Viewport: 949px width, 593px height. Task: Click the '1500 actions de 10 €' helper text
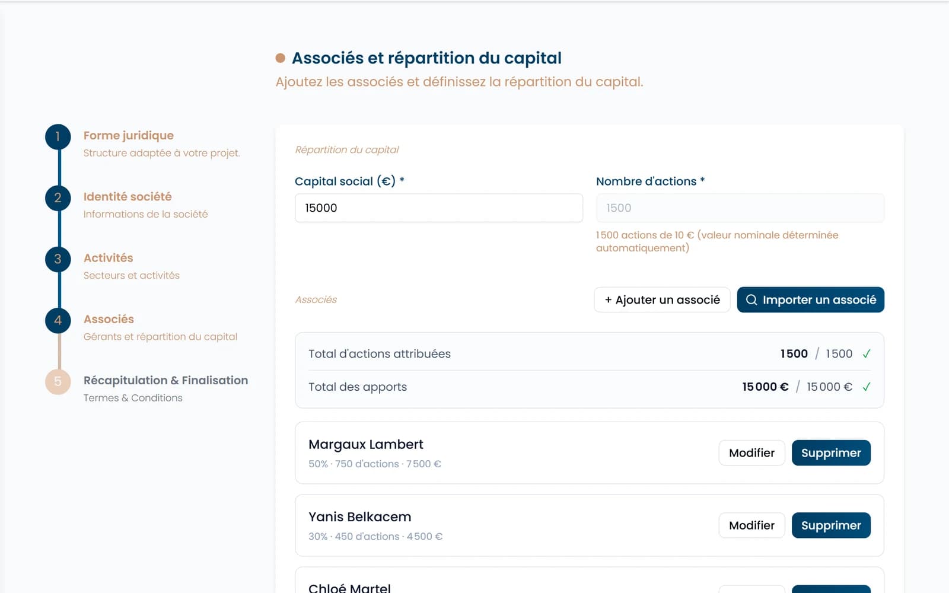coord(717,241)
